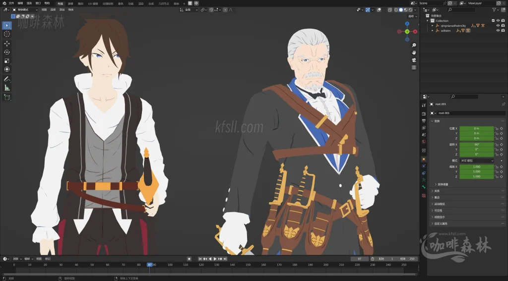Switch to wireframe shading mode
The height and width of the screenshot is (281, 508).
[x=396, y=10]
